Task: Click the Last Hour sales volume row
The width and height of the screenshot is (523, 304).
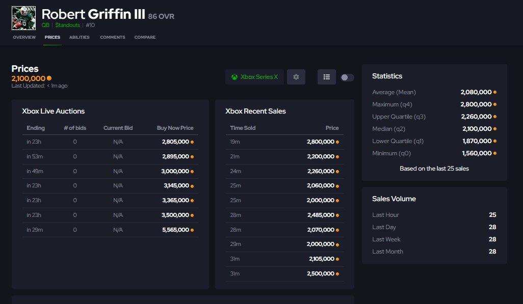Action: click(x=434, y=215)
